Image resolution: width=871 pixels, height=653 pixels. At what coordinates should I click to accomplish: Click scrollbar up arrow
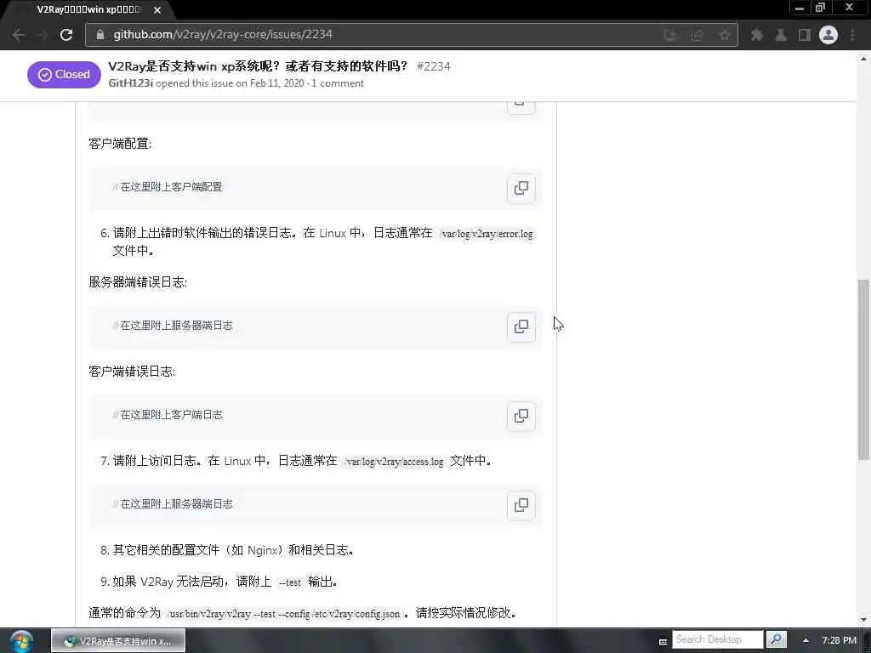(863, 58)
